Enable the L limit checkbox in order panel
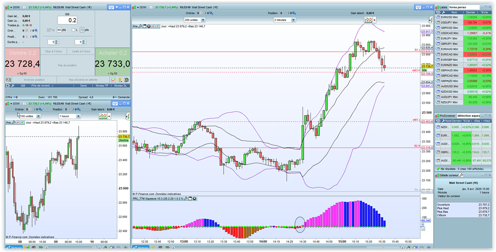This screenshot has height=252, width=496. [x=73, y=30]
